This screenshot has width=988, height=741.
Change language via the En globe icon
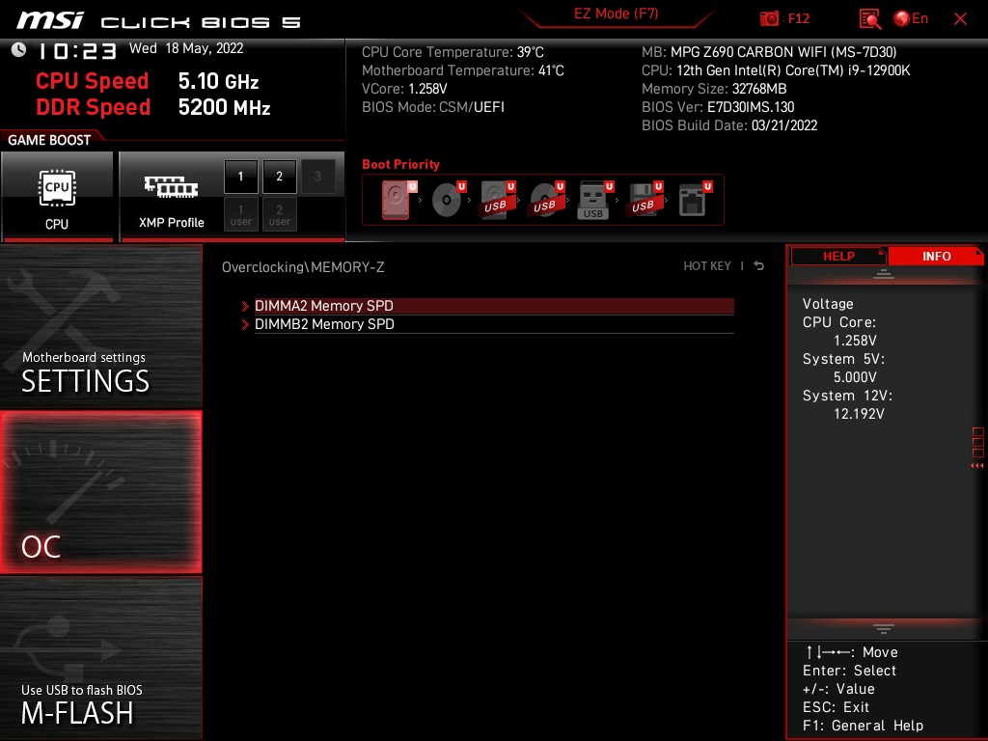tap(911, 19)
